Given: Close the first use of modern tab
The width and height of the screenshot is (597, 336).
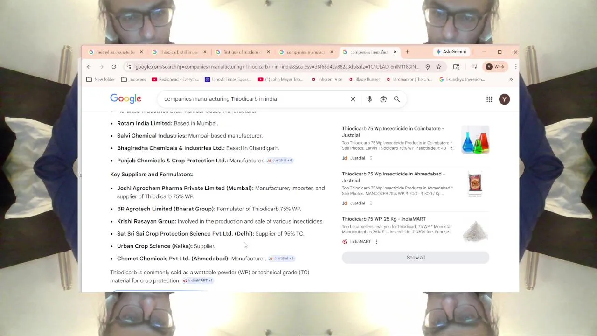Looking at the screenshot, I should (268, 52).
